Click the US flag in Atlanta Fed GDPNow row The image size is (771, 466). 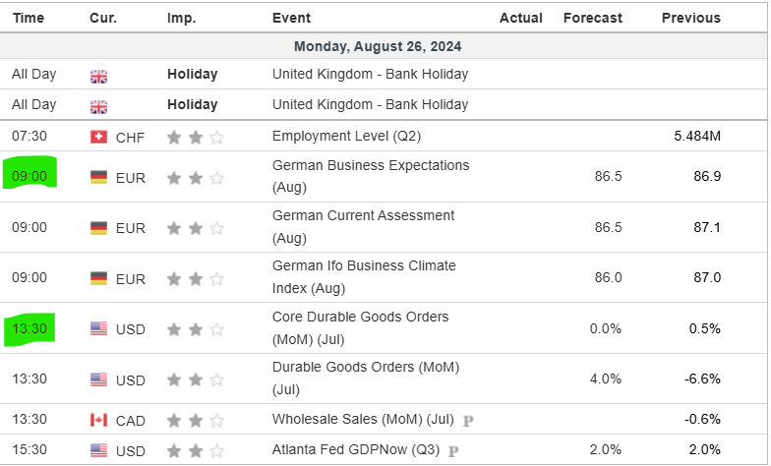pos(98,451)
